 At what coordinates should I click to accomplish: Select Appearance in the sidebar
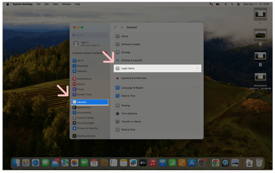[84, 107]
